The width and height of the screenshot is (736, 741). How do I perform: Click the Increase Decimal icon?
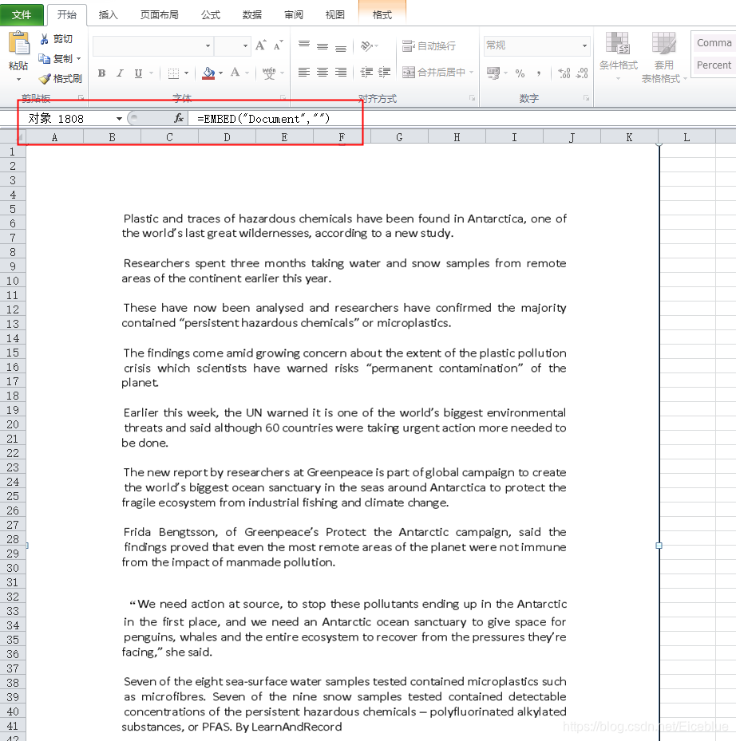click(564, 73)
